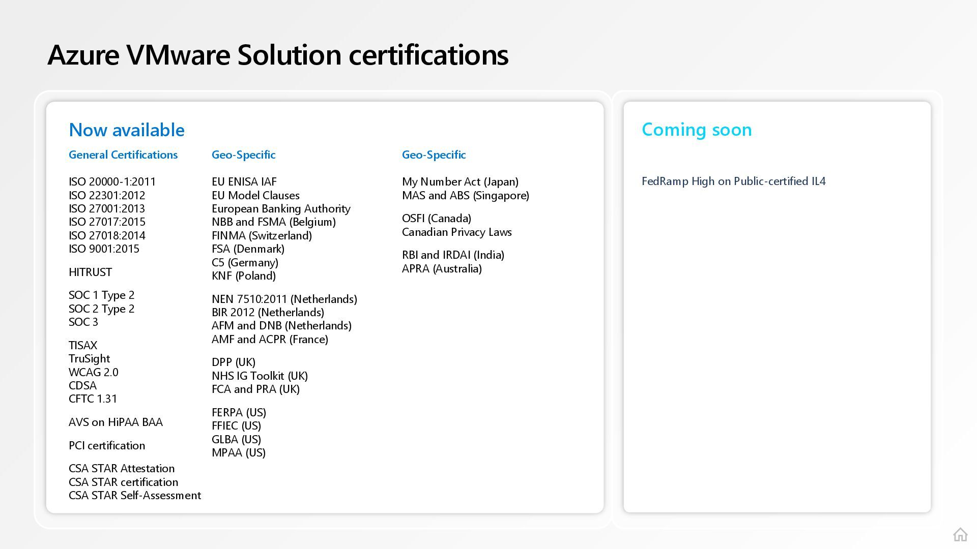Click the home icon in the corner
Screen dimensions: 977x549
960,534
